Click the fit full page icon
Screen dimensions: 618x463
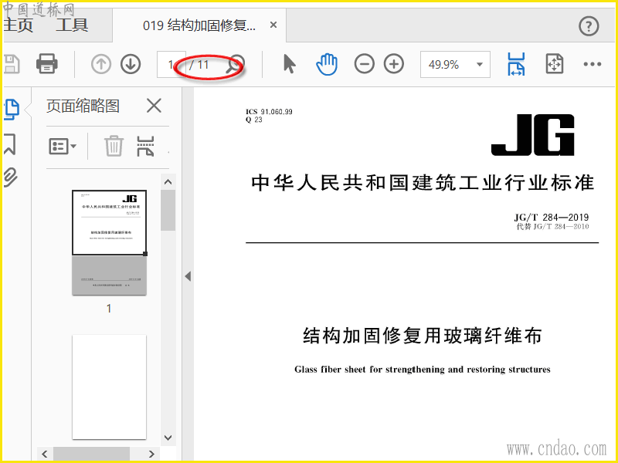(554, 64)
